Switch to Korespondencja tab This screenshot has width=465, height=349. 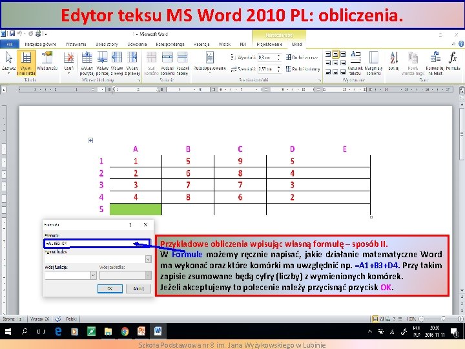click(x=170, y=44)
